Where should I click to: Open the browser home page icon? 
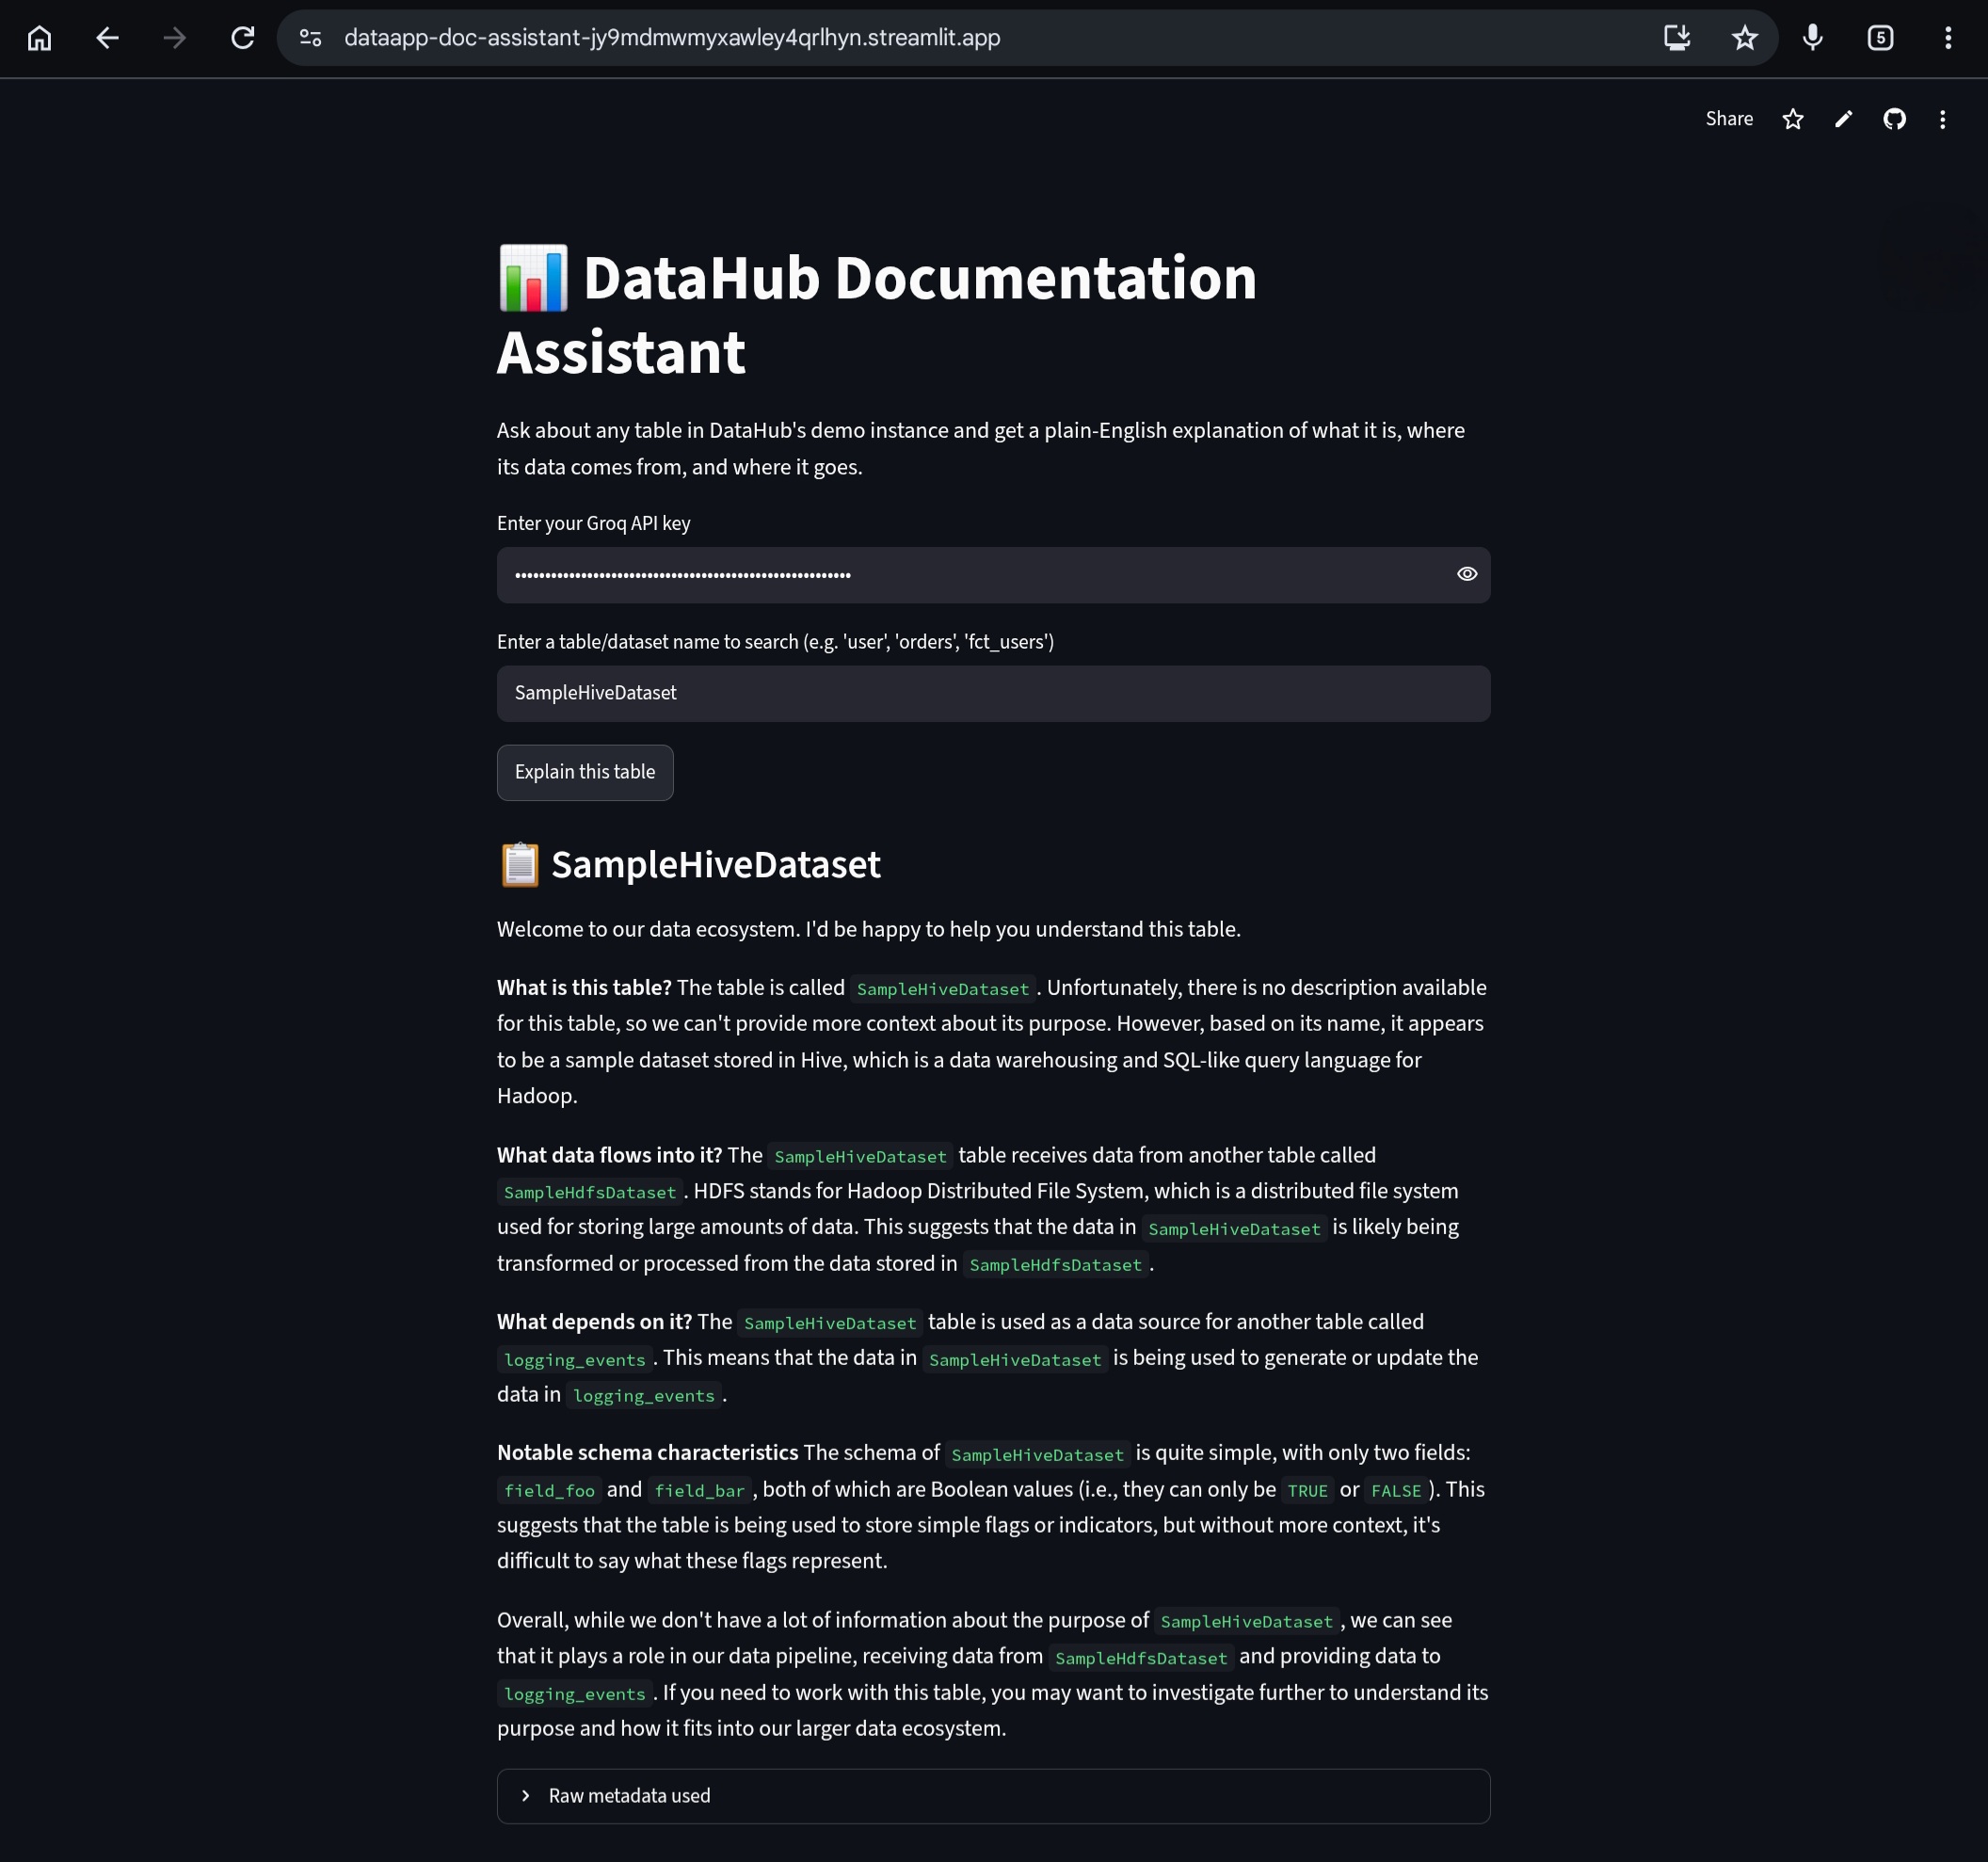(39, 38)
